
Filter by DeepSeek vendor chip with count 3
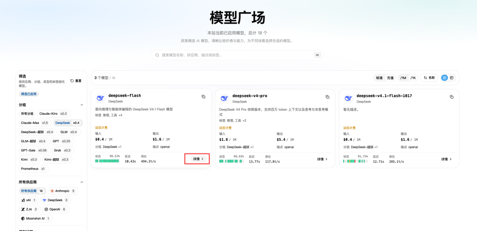(56, 200)
